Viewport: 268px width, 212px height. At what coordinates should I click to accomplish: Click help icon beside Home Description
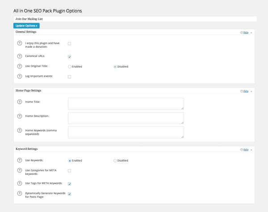click(20, 116)
